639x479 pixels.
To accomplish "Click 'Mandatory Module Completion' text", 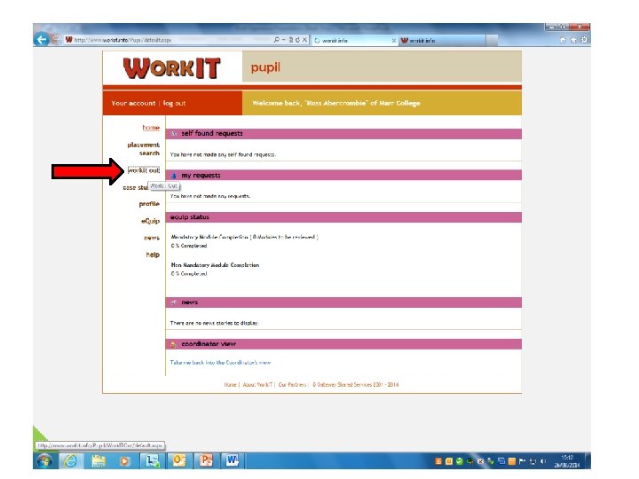I will tap(209, 237).
